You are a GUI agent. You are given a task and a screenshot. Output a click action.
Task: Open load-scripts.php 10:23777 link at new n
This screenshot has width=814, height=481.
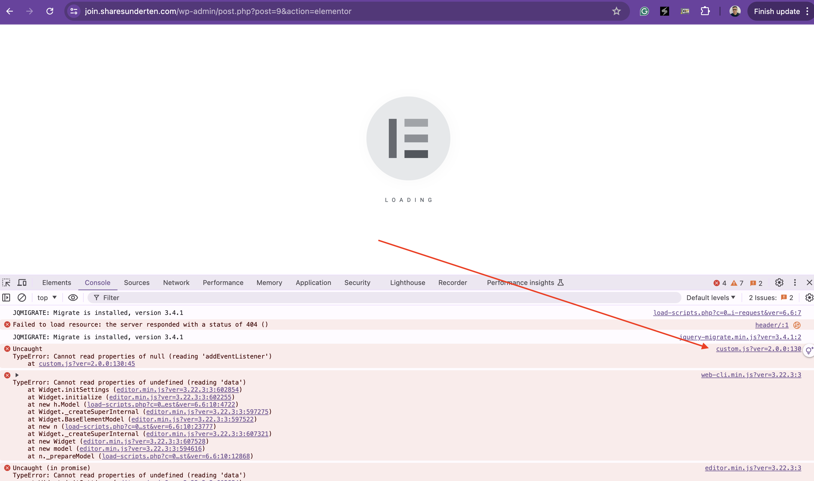point(139,426)
